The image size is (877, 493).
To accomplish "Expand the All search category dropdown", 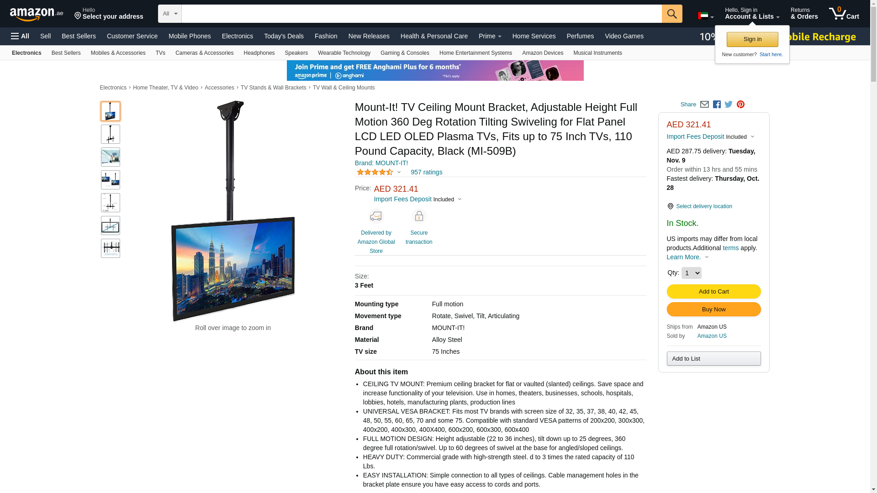I will point(170,14).
